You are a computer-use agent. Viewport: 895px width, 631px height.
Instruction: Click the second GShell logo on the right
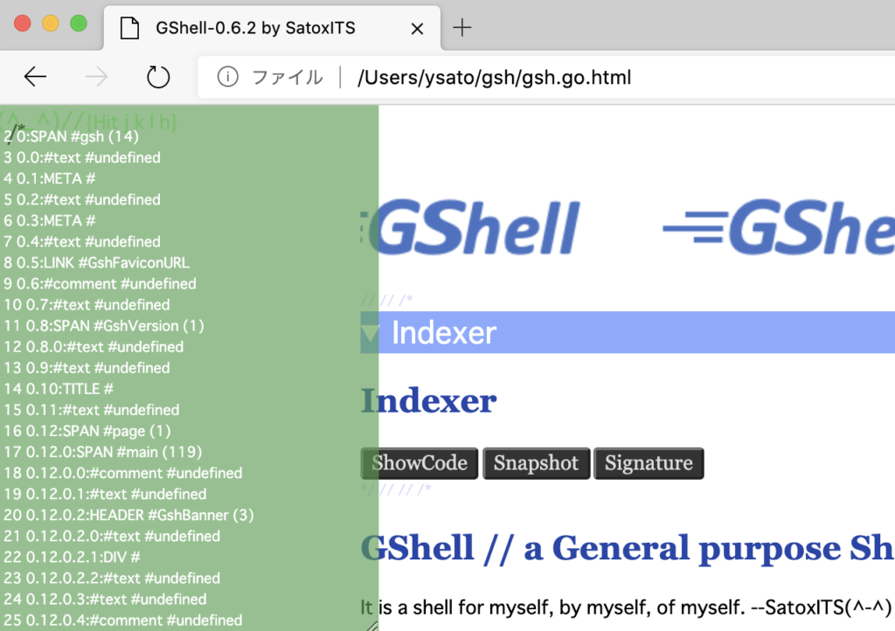coord(778,228)
